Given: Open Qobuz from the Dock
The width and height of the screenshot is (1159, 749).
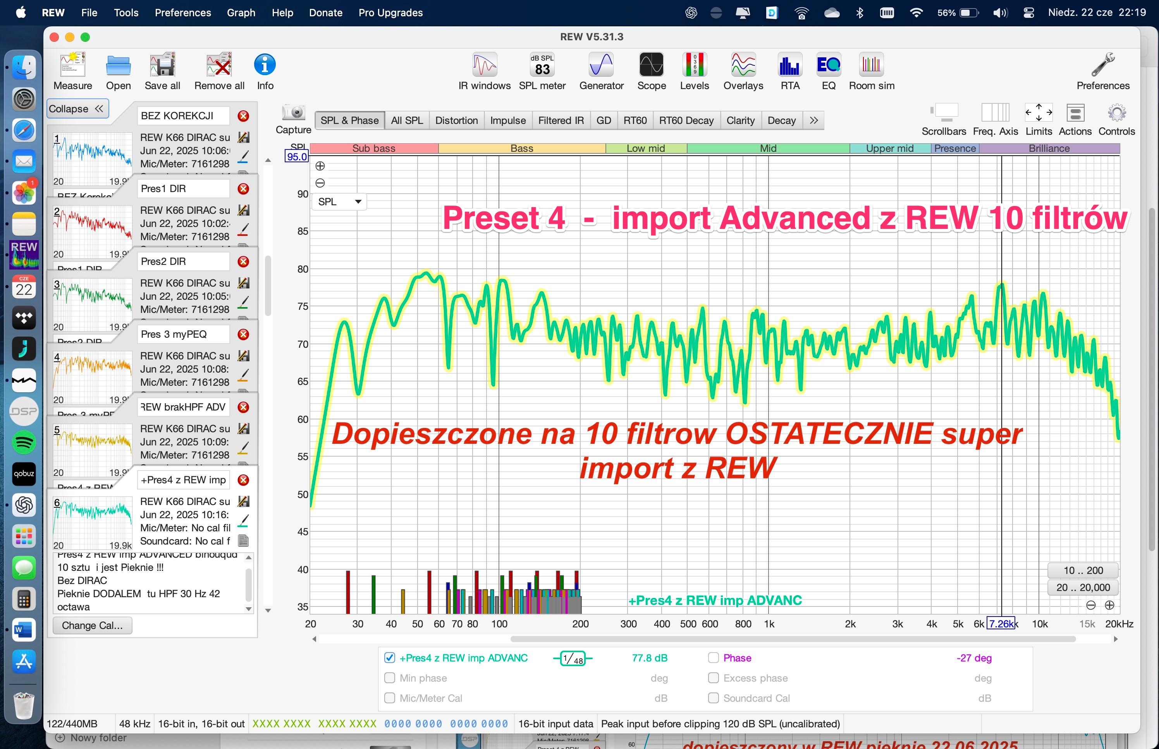Looking at the screenshot, I should click(23, 474).
